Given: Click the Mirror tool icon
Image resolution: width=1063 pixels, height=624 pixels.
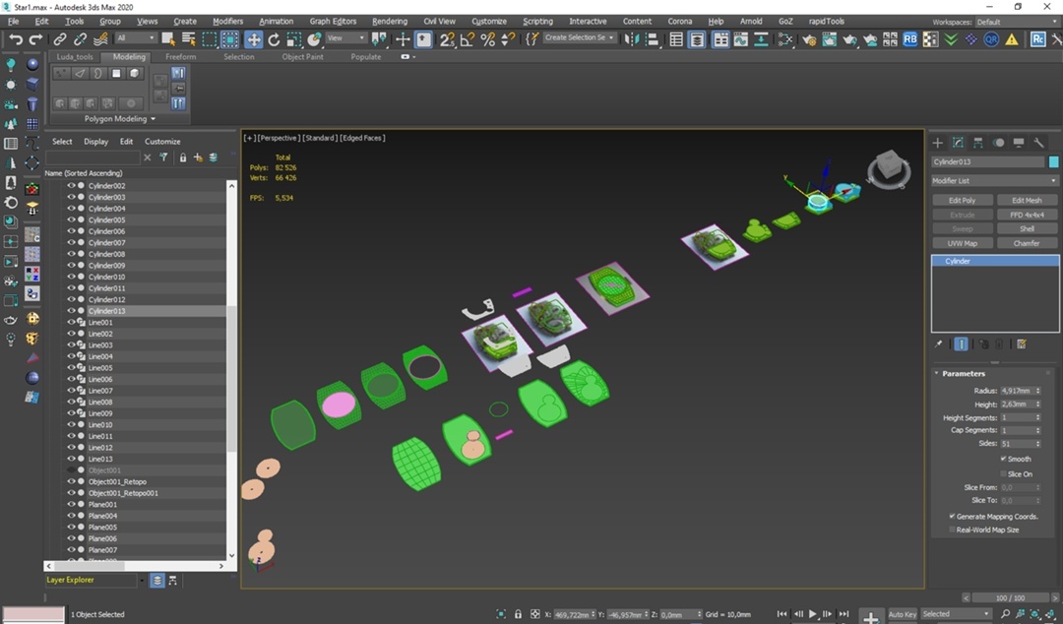Looking at the screenshot, I should [632, 39].
